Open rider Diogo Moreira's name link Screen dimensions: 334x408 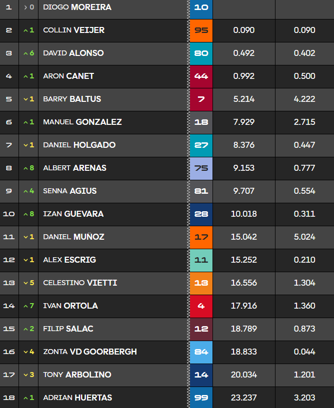coord(77,7)
